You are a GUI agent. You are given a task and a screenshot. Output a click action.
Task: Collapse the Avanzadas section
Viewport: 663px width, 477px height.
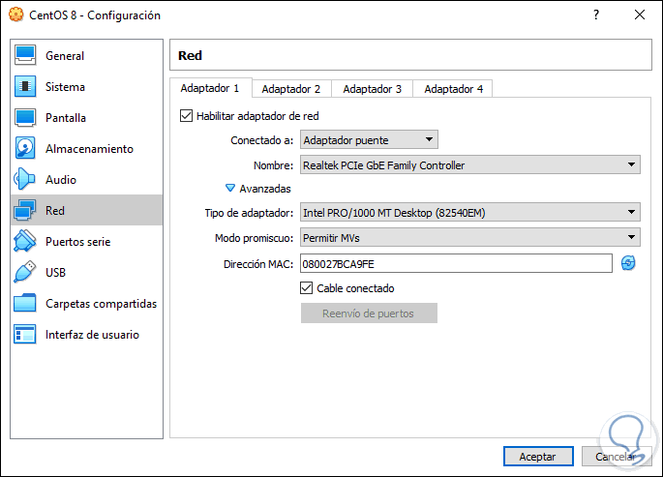(x=230, y=189)
